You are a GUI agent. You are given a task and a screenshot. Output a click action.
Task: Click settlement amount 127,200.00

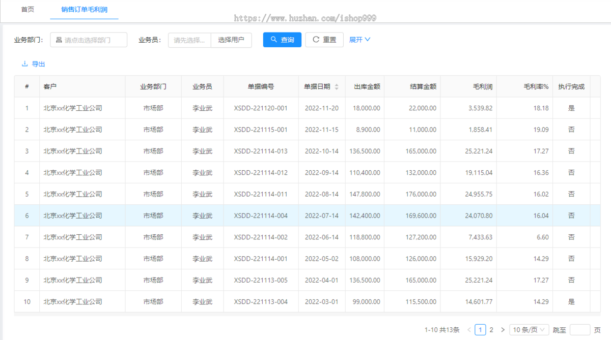click(421, 237)
